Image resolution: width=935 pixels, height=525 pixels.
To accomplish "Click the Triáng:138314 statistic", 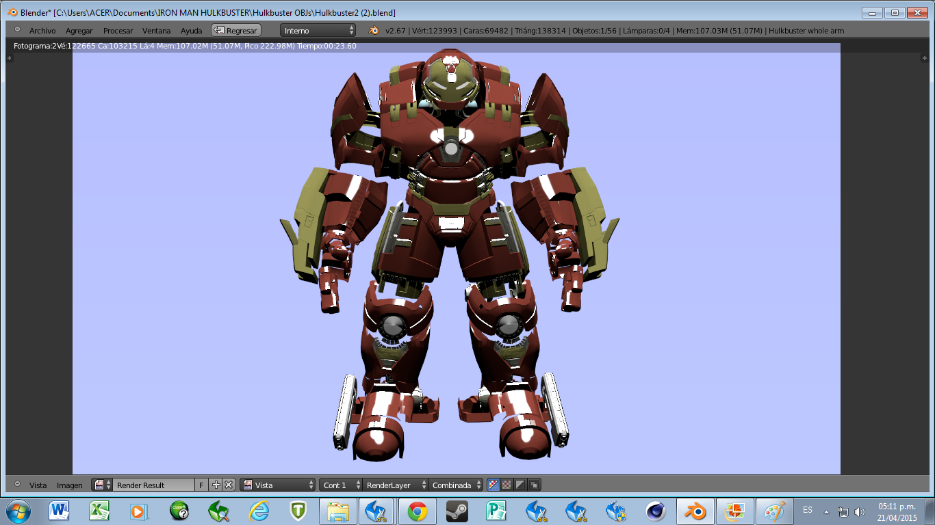I will click(x=539, y=31).
